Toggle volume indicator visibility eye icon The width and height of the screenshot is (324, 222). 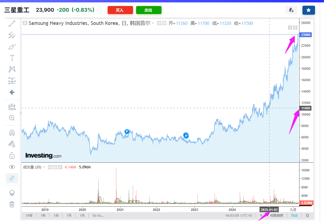point(50,167)
